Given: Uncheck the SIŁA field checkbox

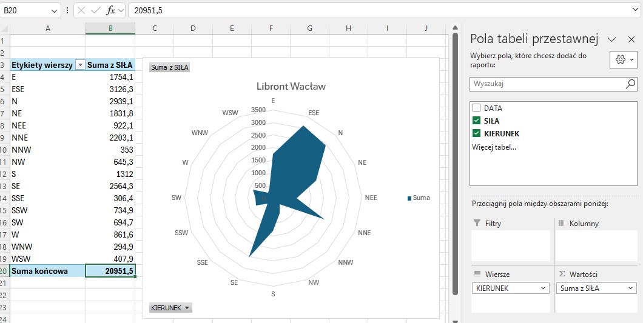Looking at the screenshot, I should pos(476,121).
